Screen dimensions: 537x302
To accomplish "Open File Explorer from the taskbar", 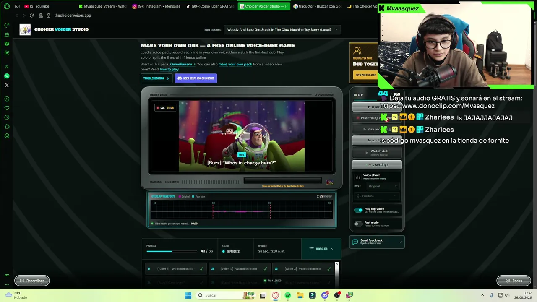I will tap(300, 295).
